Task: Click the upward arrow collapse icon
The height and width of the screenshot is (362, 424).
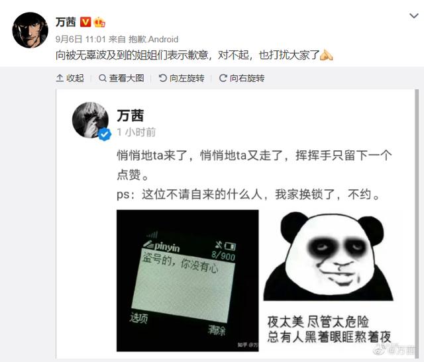Action: 60,78
